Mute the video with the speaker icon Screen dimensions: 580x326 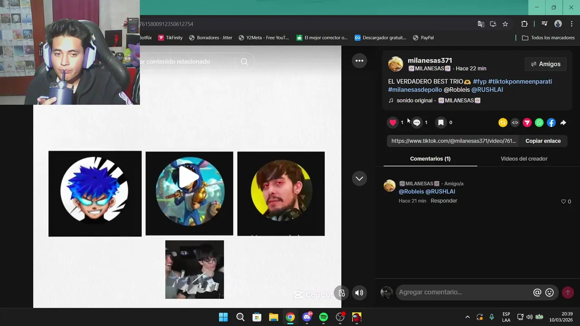point(359,292)
